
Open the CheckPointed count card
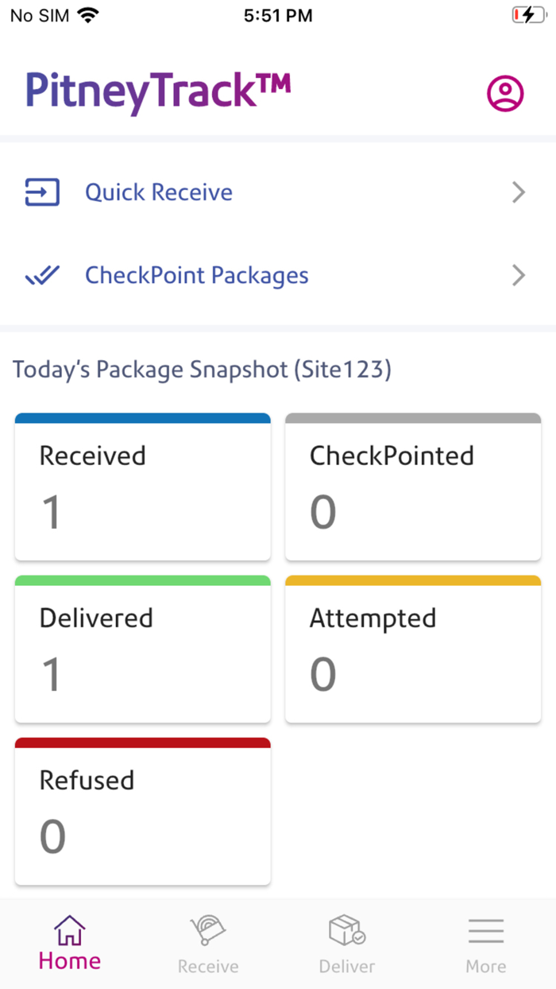pyautogui.click(x=413, y=487)
